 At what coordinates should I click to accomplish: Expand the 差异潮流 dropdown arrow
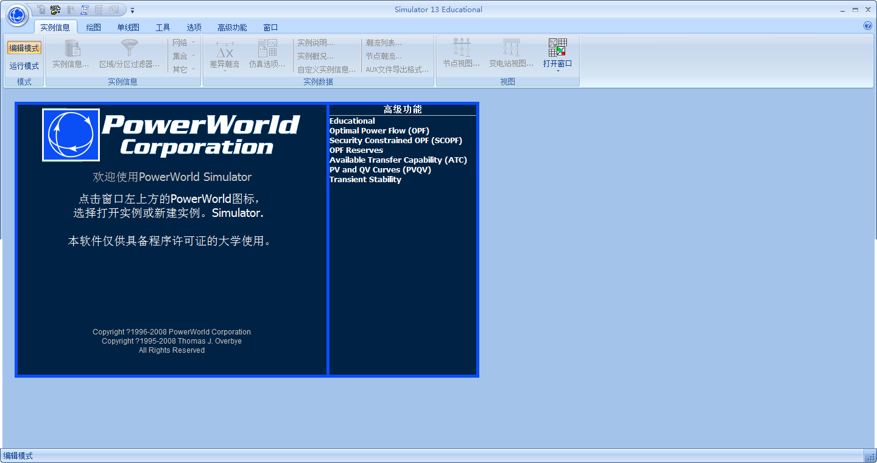(225, 71)
